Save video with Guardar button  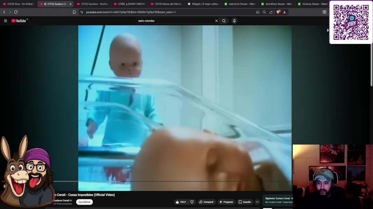(x=244, y=202)
